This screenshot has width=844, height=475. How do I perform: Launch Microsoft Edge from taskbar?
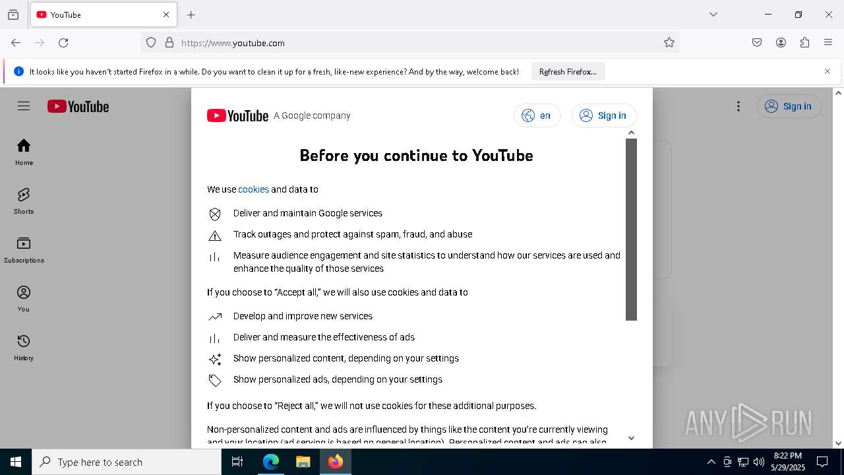click(x=271, y=462)
